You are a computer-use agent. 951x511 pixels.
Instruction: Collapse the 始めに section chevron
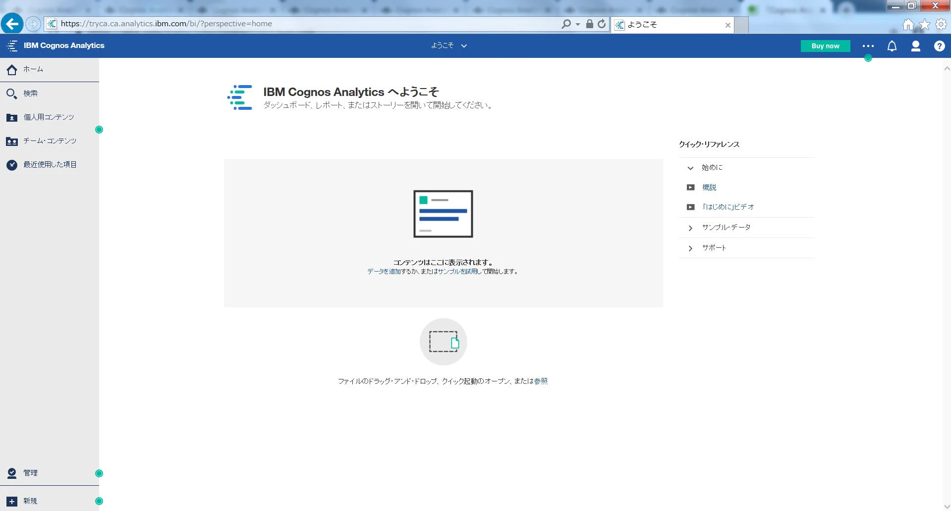click(690, 168)
